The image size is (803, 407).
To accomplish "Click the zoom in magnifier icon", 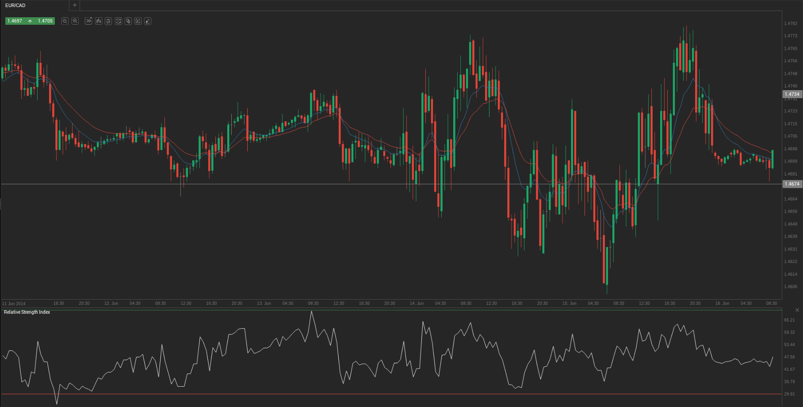I will pos(75,21).
